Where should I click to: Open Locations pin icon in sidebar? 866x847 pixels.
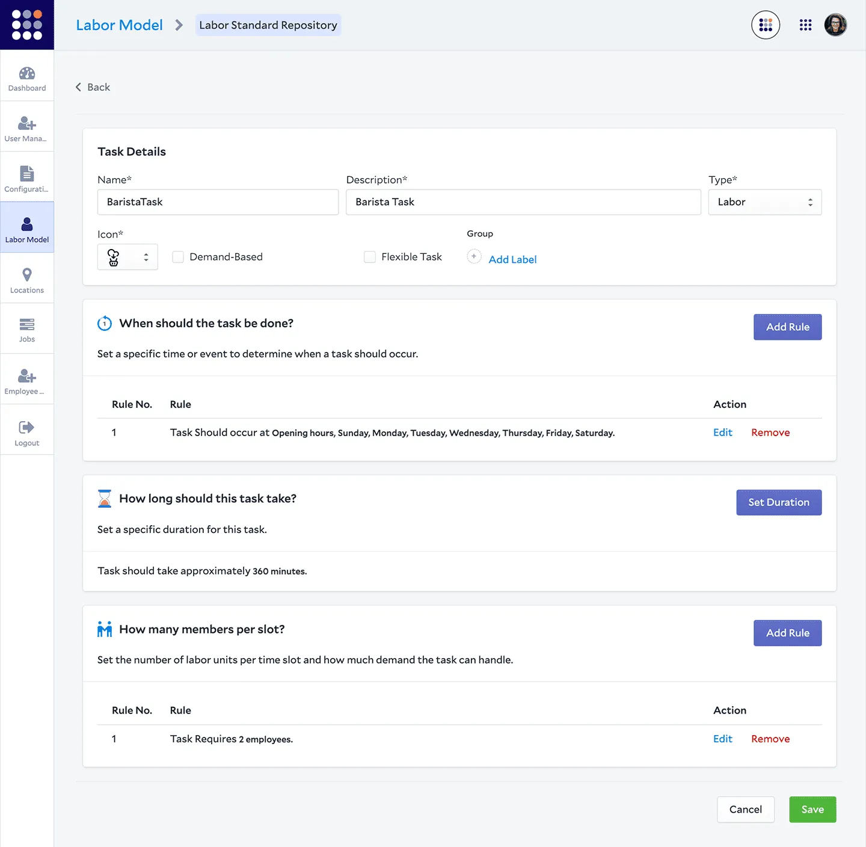tap(27, 275)
